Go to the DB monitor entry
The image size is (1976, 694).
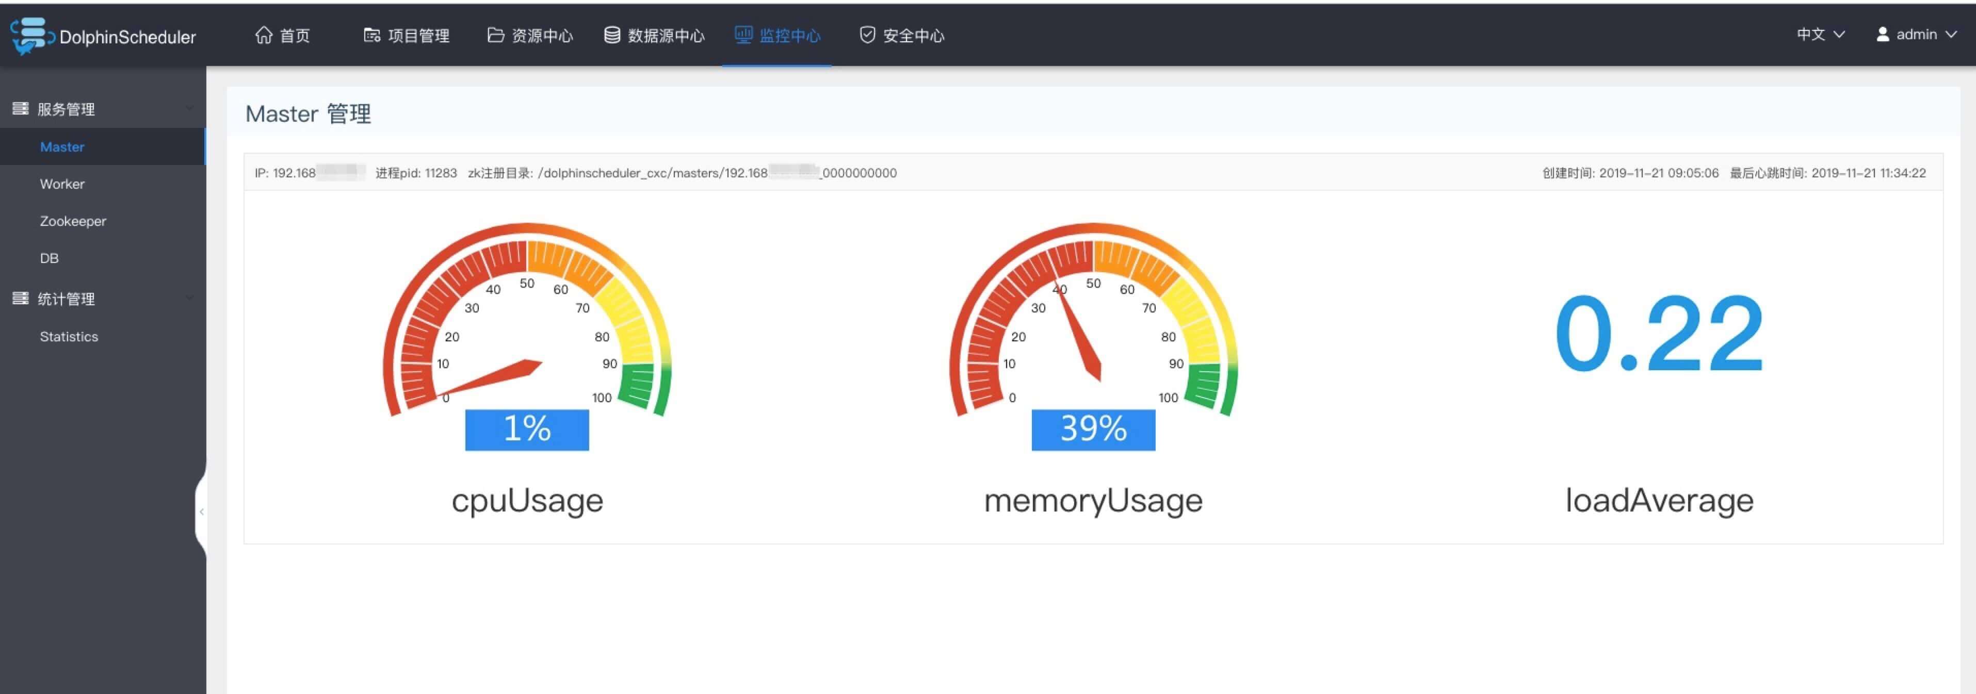(x=49, y=258)
